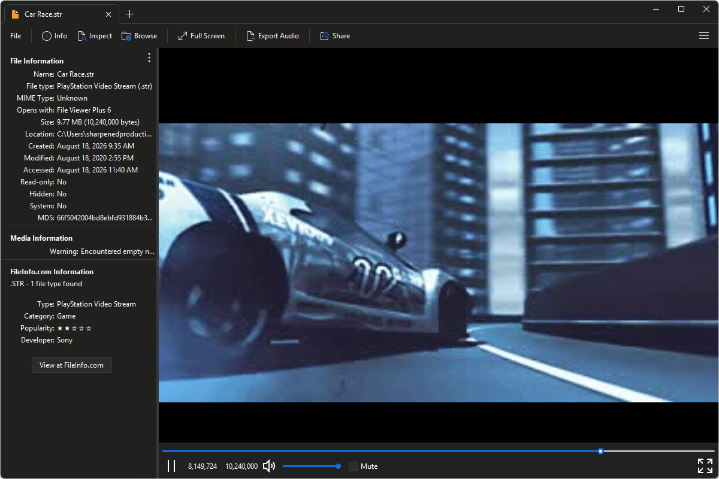The image size is (719, 479).
Task: Click the total length value 10,240,000 by playback controls
Action: pyautogui.click(x=241, y=466)
